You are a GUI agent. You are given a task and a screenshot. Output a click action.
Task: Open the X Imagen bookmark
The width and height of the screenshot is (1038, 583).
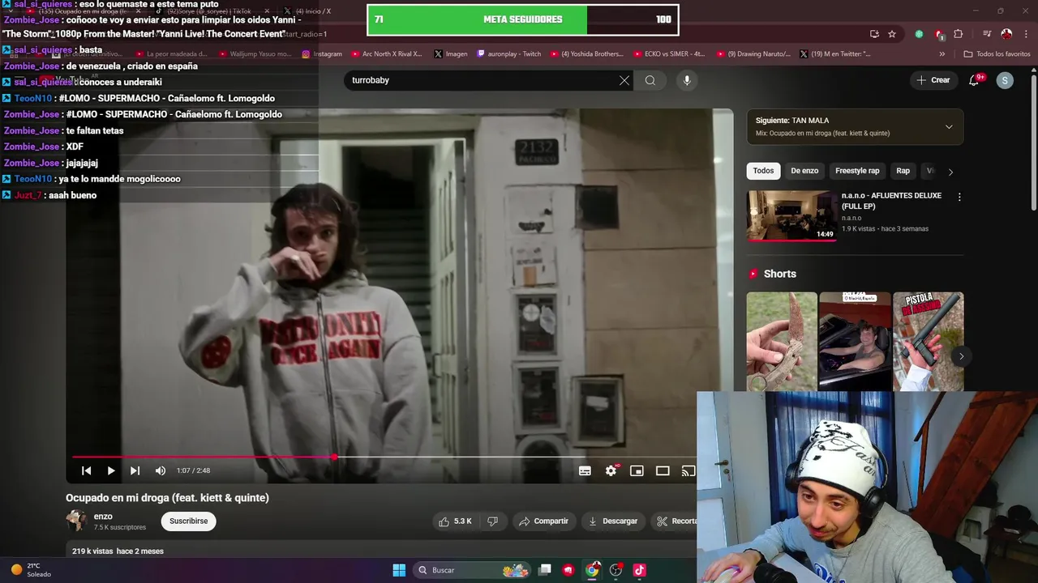tap(451, 54)
